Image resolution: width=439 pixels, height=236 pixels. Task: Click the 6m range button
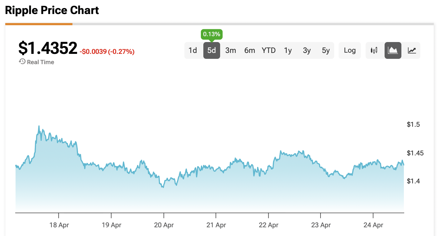click(249, 50)
